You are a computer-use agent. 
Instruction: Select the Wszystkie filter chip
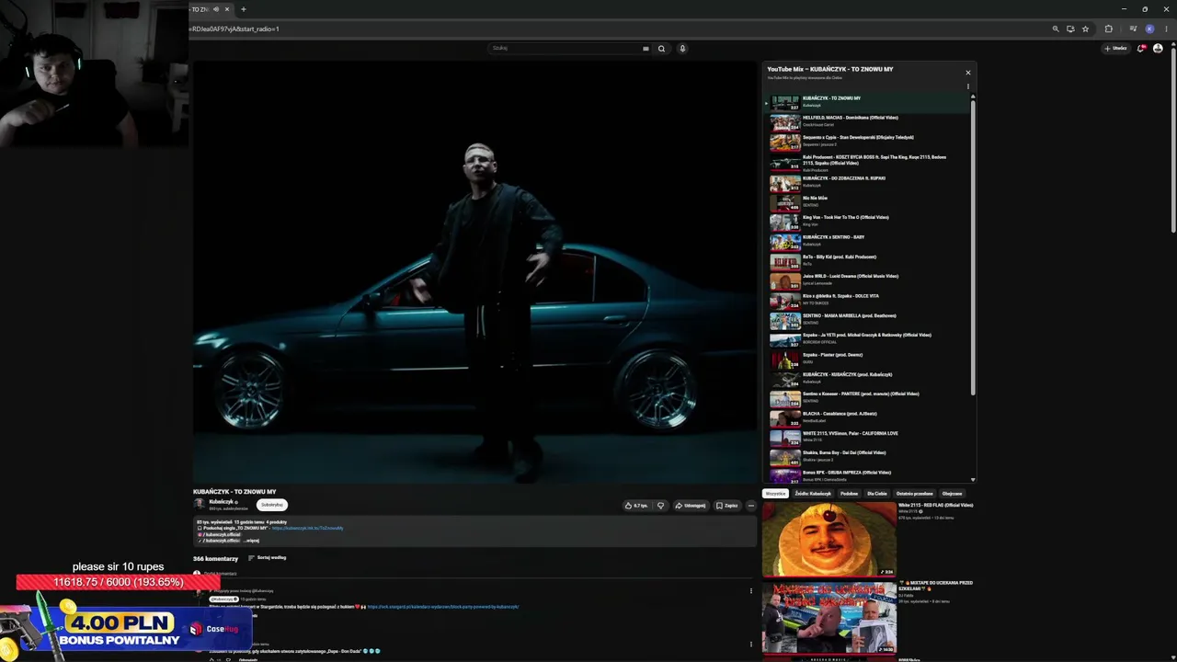(775, 494)
